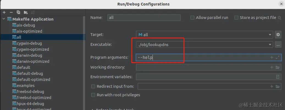Sort configurations alphabetically
Image resolution: width=285 pixels, height=110 pixels.
pyautogui.click(x=33, y=13)
